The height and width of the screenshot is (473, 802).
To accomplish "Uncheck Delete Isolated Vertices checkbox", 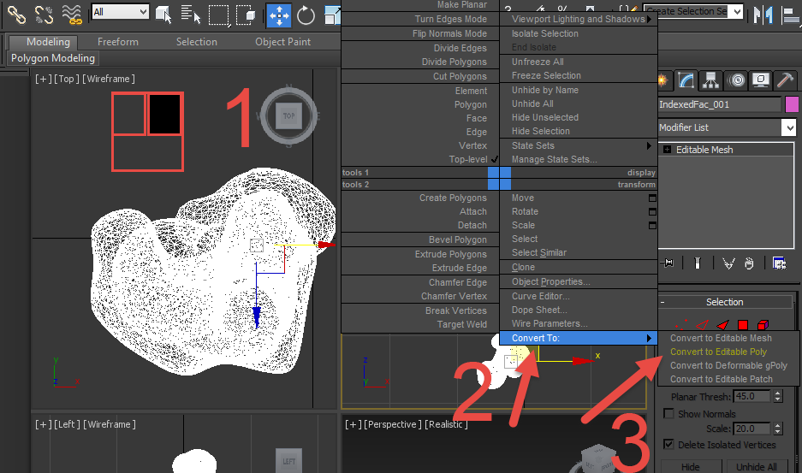I will click(x=668, y=444).
